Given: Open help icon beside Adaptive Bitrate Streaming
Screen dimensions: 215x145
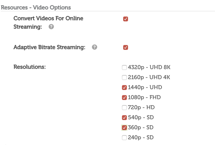Looking at the screenshot, I should click(95, 47).
